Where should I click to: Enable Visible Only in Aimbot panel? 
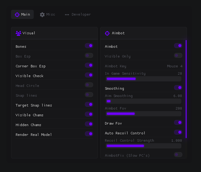click(x=178, y=55)
